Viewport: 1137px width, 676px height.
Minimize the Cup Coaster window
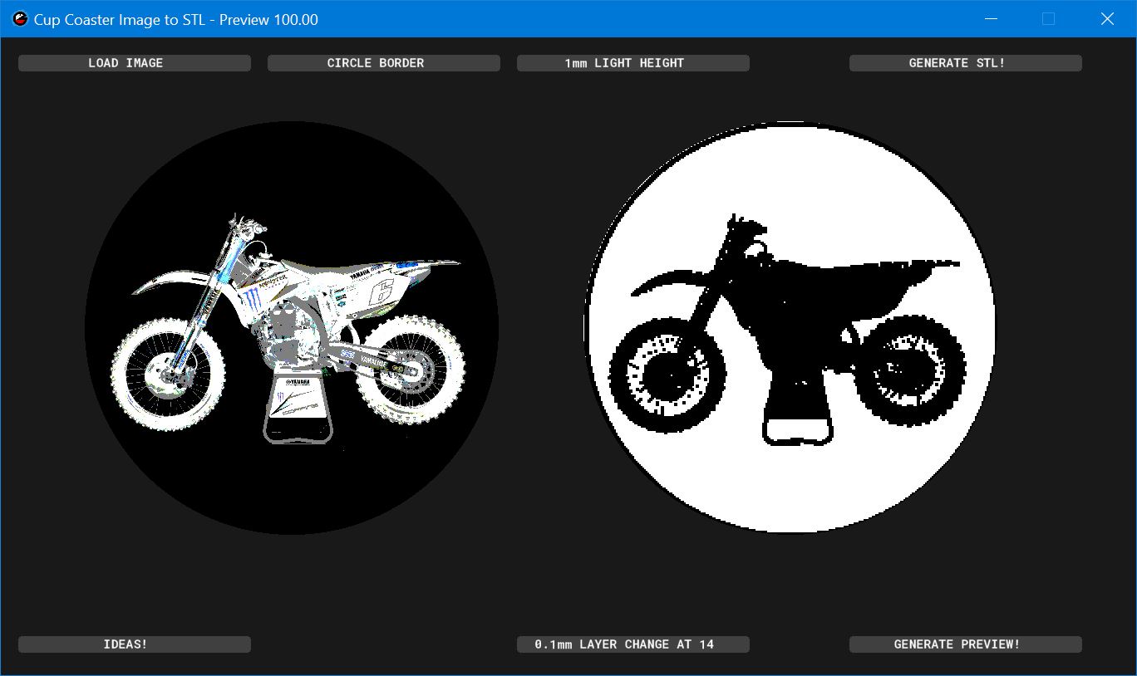(x=991, y=19)
